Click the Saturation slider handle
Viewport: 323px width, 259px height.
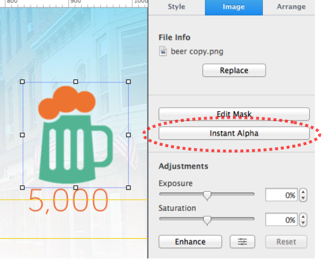(x=207, y=220)
